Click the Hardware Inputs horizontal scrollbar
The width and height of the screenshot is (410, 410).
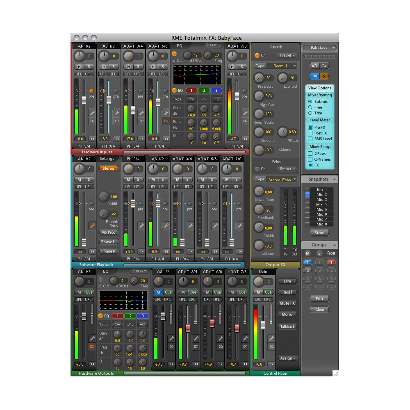pos(184,152)
